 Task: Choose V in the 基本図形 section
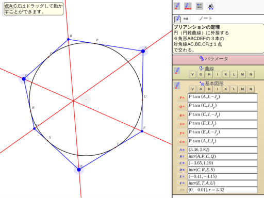coord(192,89)
